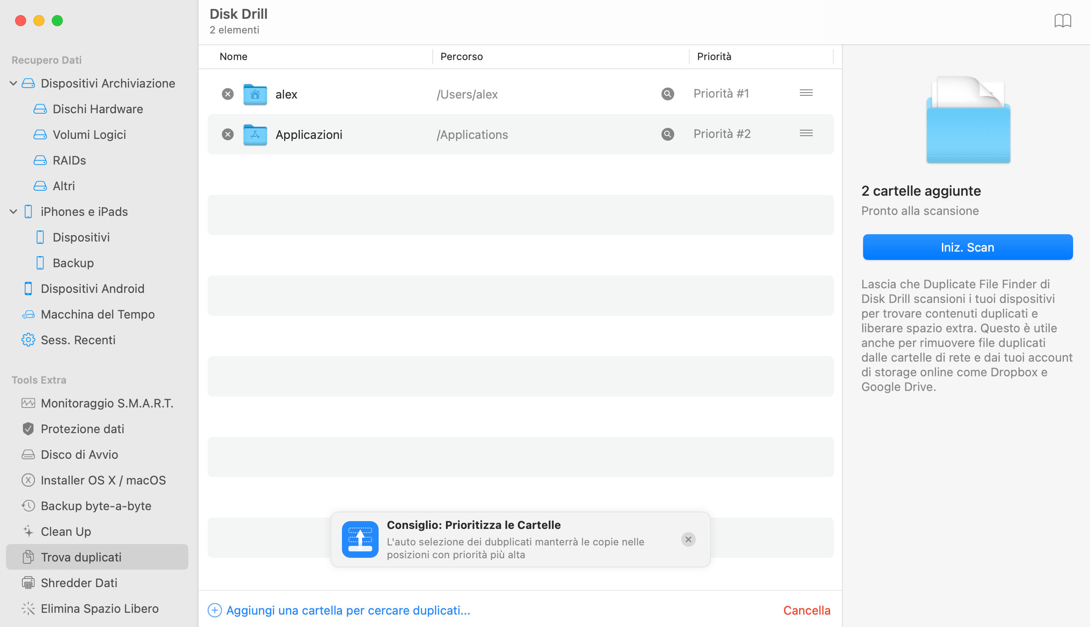Collapse the iPhones e iPads section
Viewport: 1090px width, 627px height.
click(13, 212)
